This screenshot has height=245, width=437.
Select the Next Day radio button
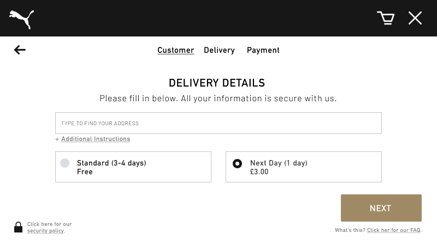pyautogui.click(x=238, y=163)
